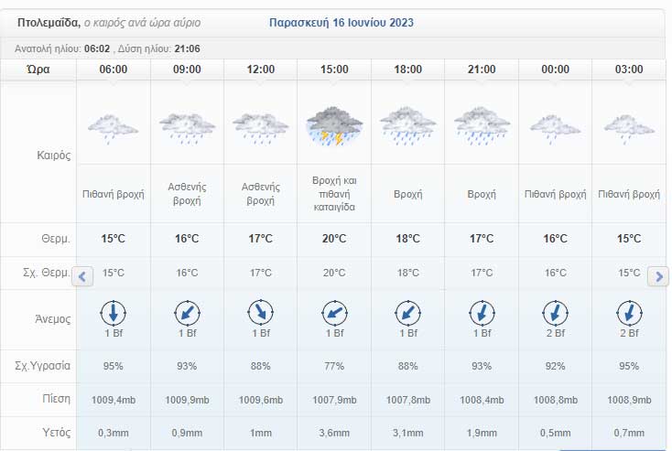Select the 06:00 hour column header
This screenshot has height=451, width=672.
[114, 70]
